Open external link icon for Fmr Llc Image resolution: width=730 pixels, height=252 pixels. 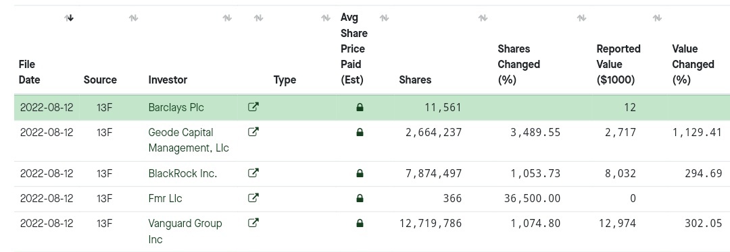point(253,198)
